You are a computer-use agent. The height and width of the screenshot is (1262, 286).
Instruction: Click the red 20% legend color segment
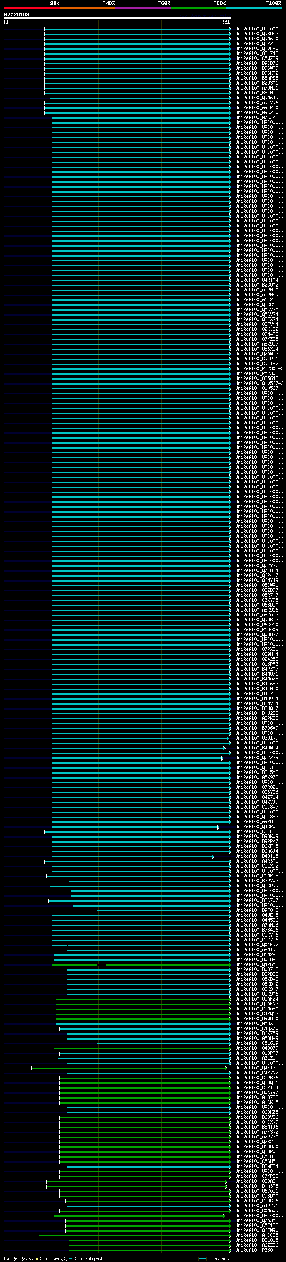click(x=32, y=8)
